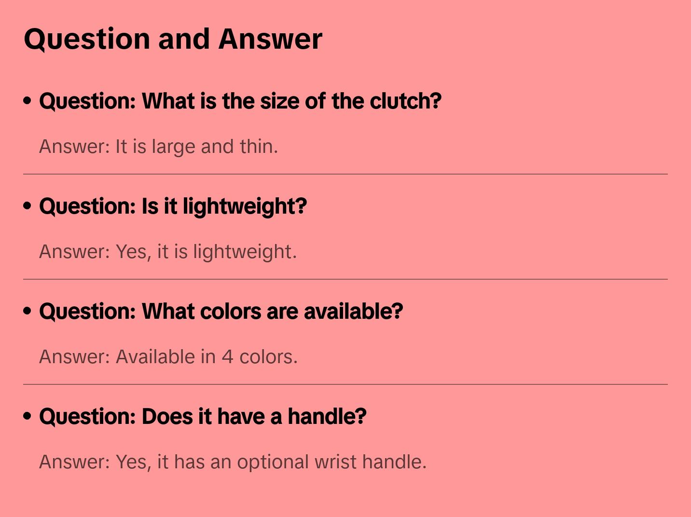Click the number 4 in the colors answer
Viewport: 691px width, 517px height.
click(x=227, y=357)
